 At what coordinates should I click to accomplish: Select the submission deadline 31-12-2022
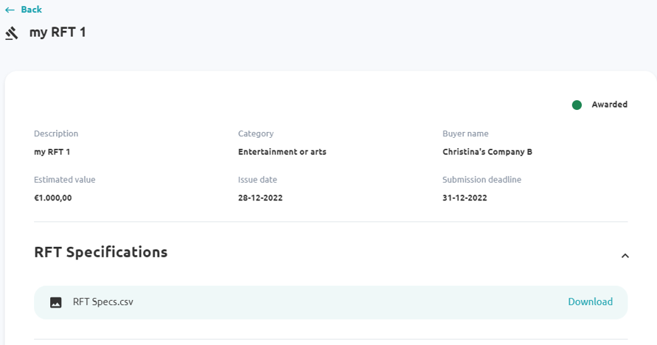tap(465, 198)
